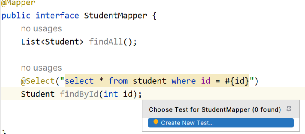Screen dimensions: 305x134
Task: Pin the Choose Test popup
Action: [289, 110]
